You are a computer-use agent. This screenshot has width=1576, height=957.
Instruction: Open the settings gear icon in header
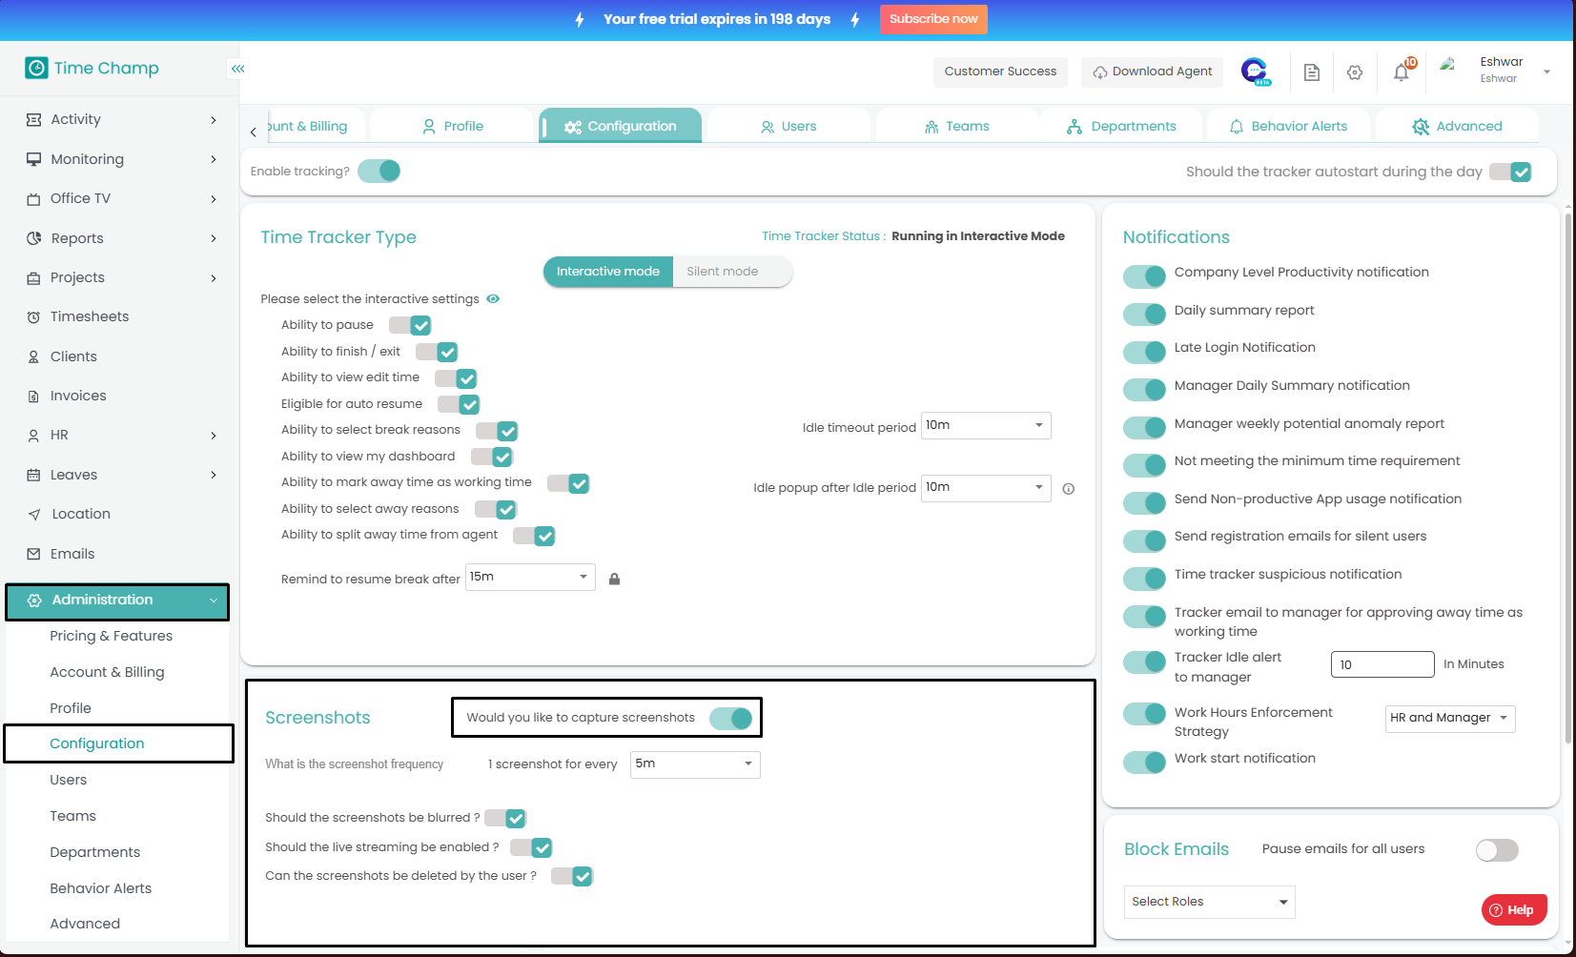tap(1355, 72)
